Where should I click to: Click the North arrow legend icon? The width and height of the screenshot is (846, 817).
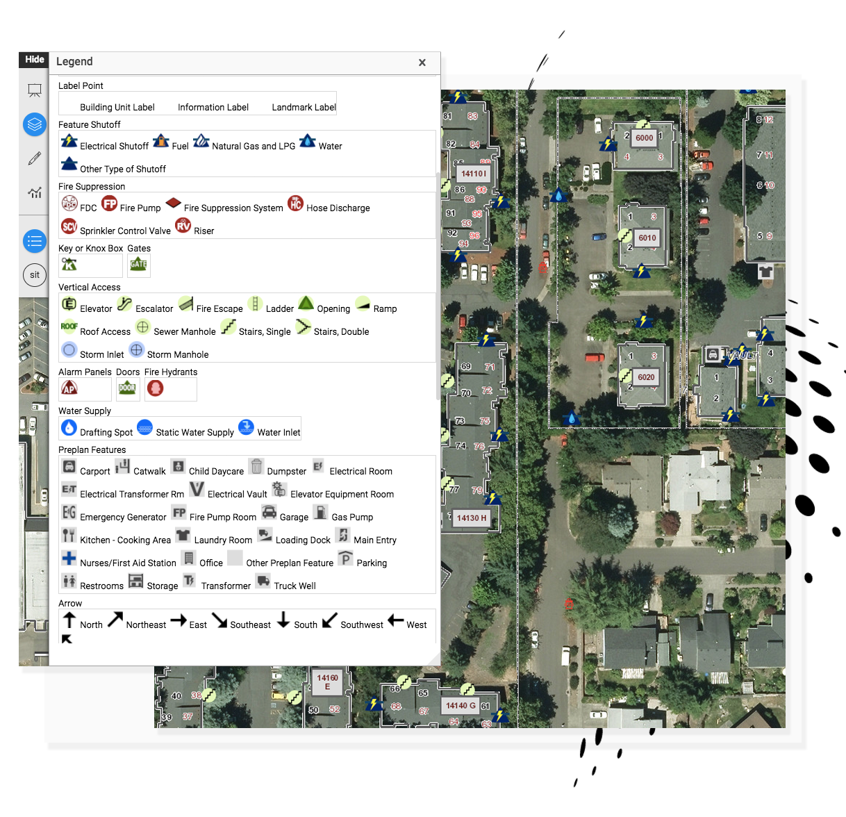69,620
